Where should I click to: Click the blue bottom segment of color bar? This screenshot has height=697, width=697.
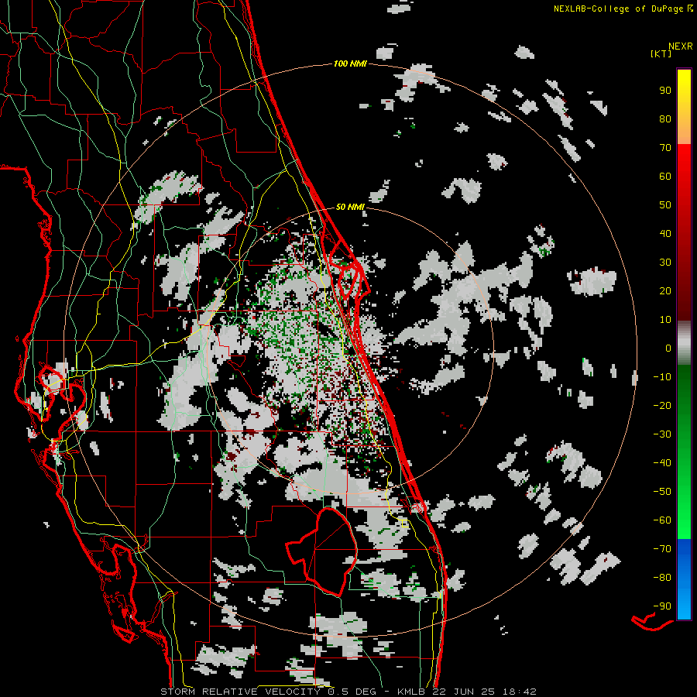(x=684, y=579)
